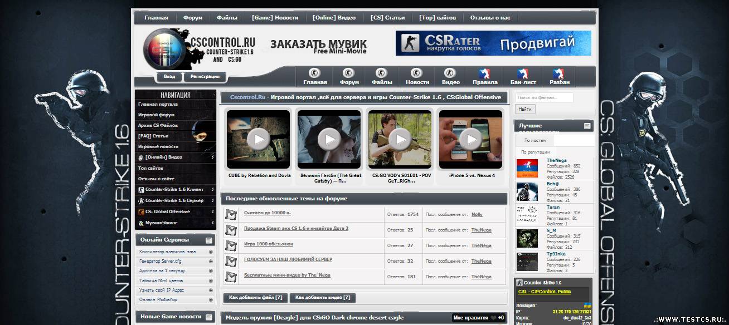Play the 'iPhone 5 vs. Nexus 4' video
729x325 pixels.
pos(471,139)
